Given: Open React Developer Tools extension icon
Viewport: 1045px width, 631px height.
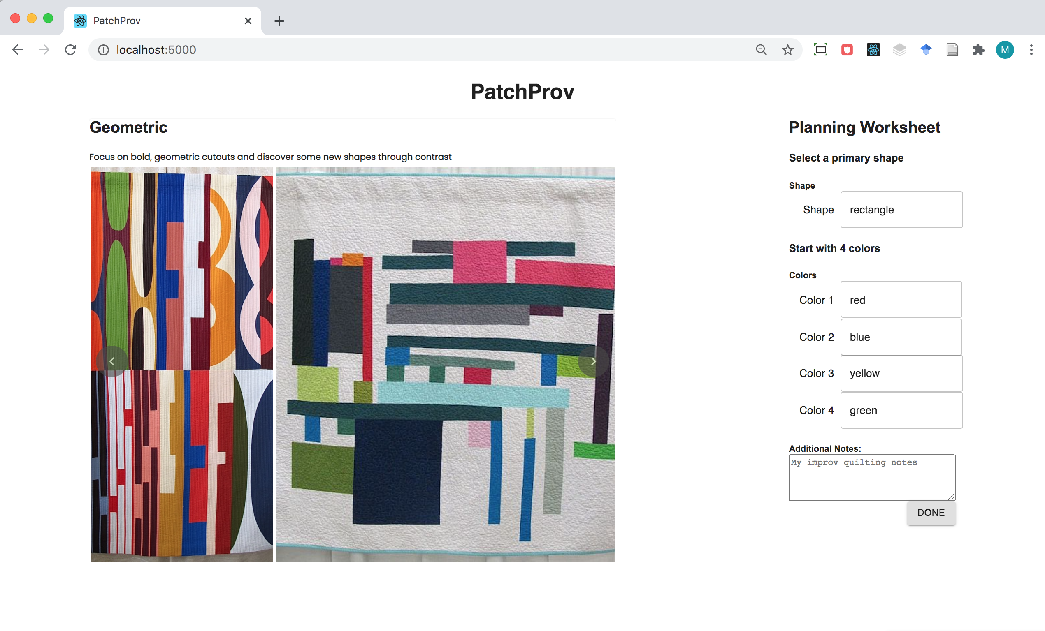Looking at the screenshot, I should tap(873, 50).
